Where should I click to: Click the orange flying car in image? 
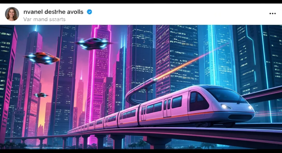(42, 58)
